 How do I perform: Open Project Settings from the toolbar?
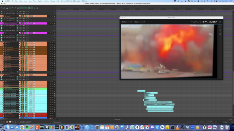[10, 8]
